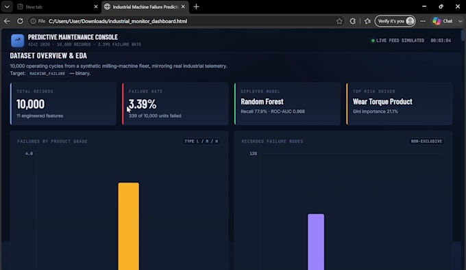Screen dimensions: 466x270
Task: Focus the address bar file path
Action: [x=118, y=21]
